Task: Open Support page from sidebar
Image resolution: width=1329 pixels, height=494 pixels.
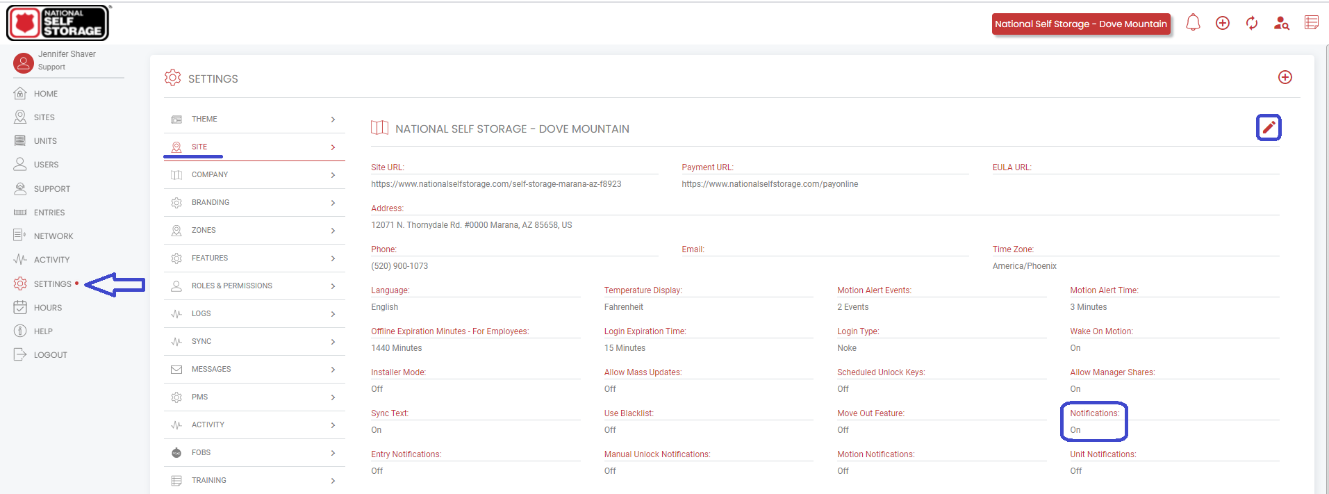Action: pos(52,189)
